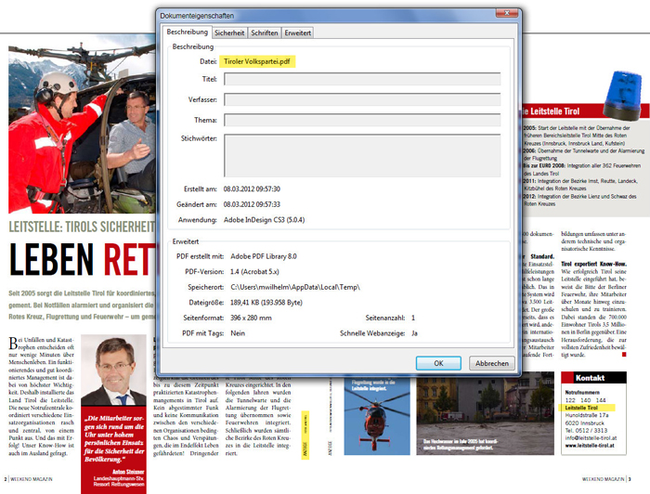The height and width of the screenshot is (494, 650).
Task: Close the Dokumenteigenschaften dialog window
Action: point(507,13)
